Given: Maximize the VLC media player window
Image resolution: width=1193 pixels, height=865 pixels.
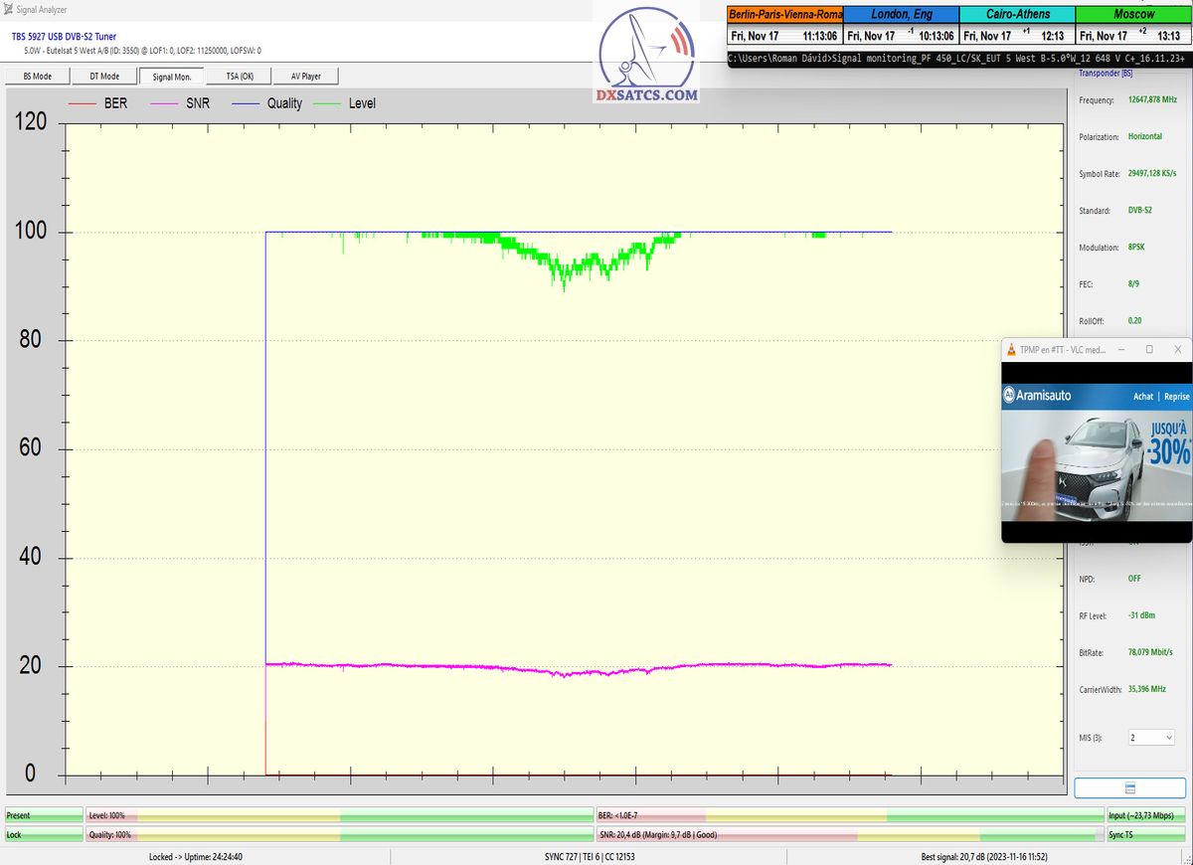Looking at the screenshot, I should [1149, 350].
